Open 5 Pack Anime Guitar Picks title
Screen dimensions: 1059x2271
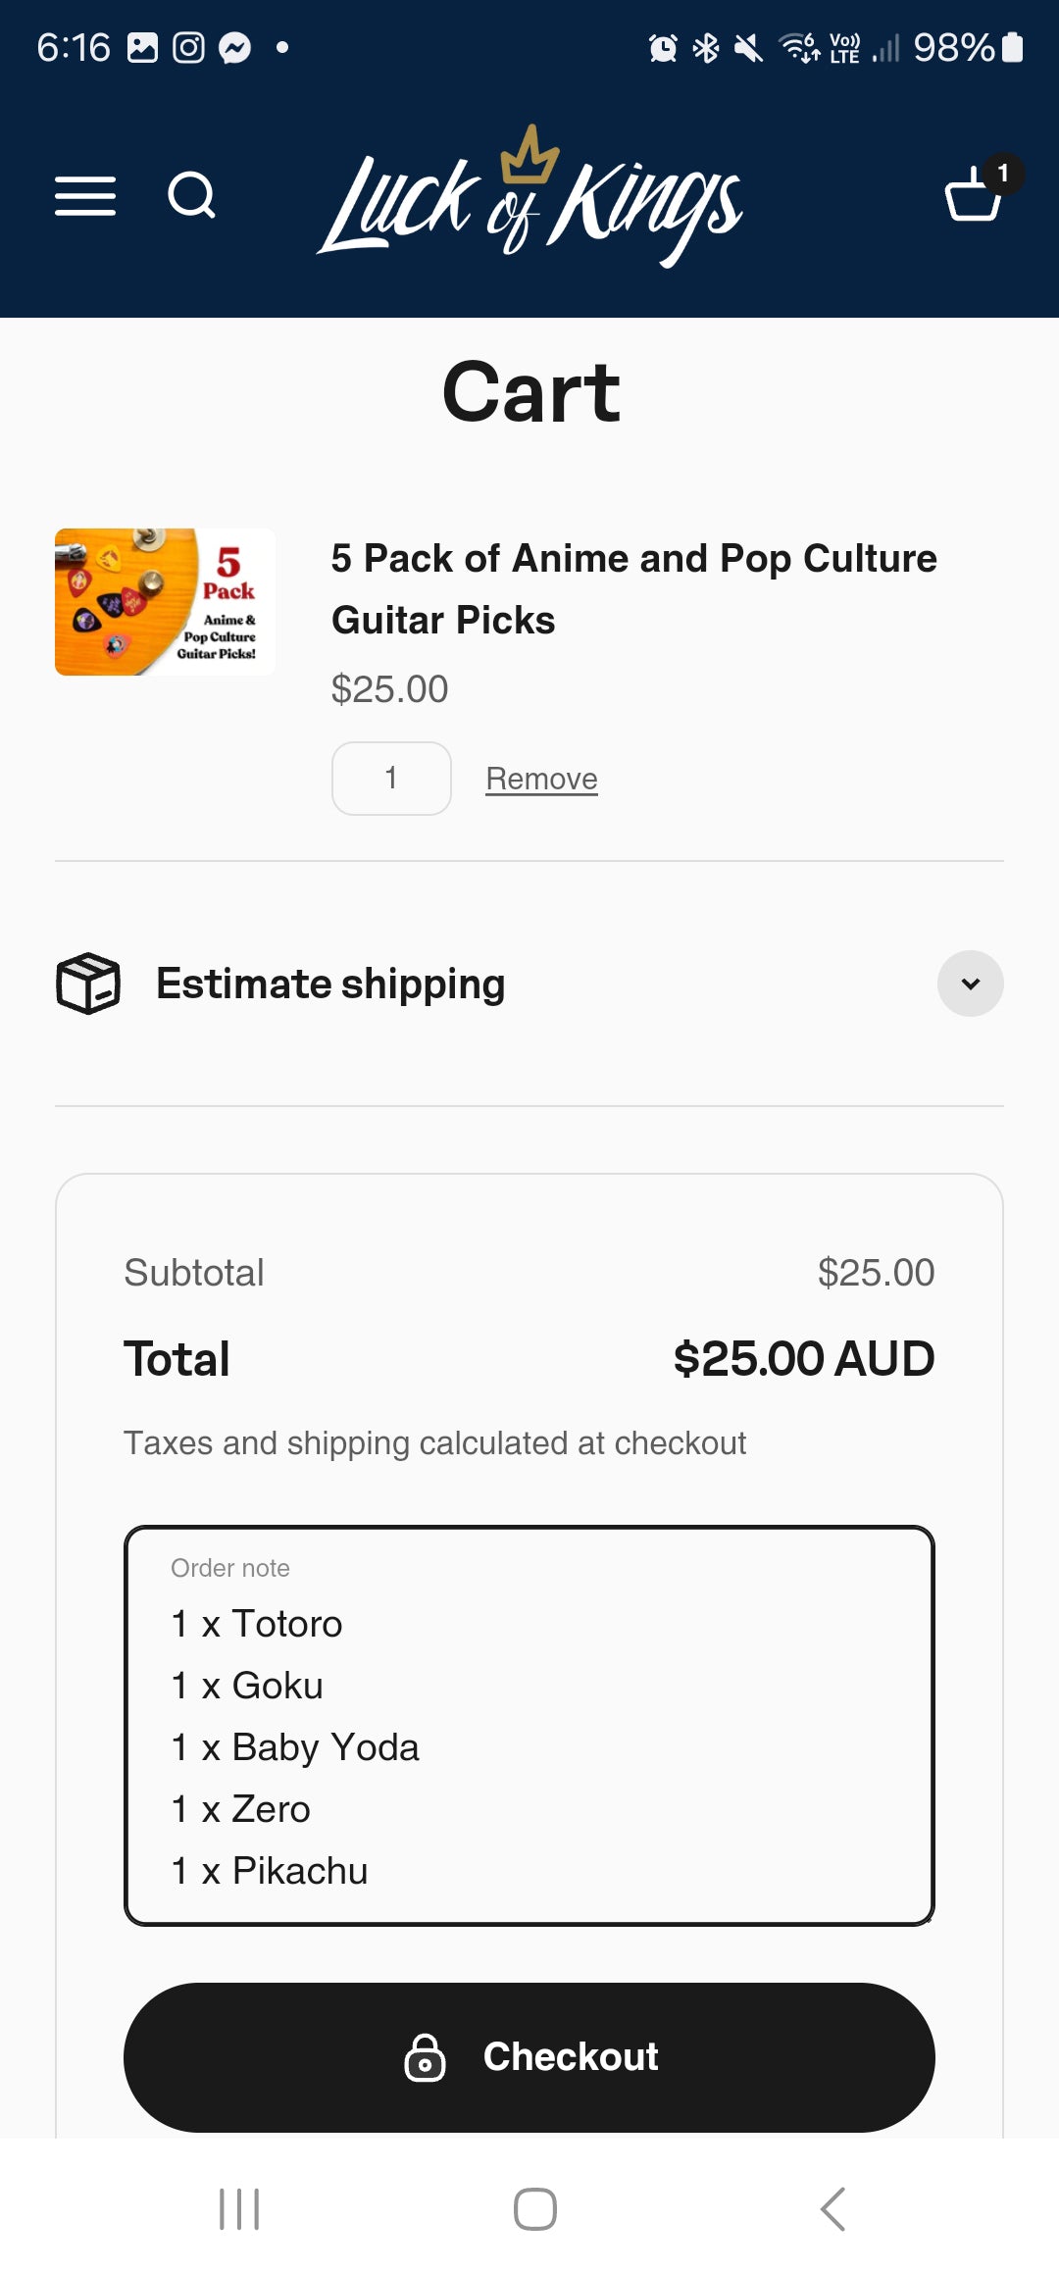(633, 588)
